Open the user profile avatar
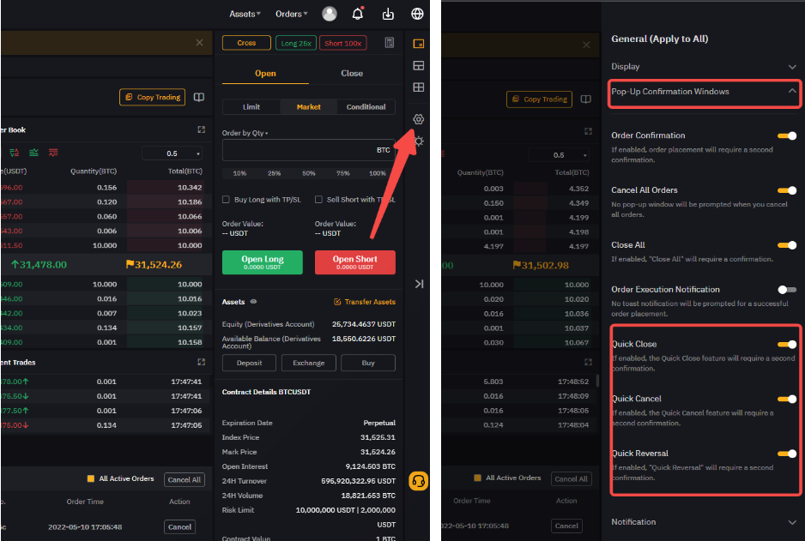Viewport: 805px width, 541px height. click(x=330, y=14)
